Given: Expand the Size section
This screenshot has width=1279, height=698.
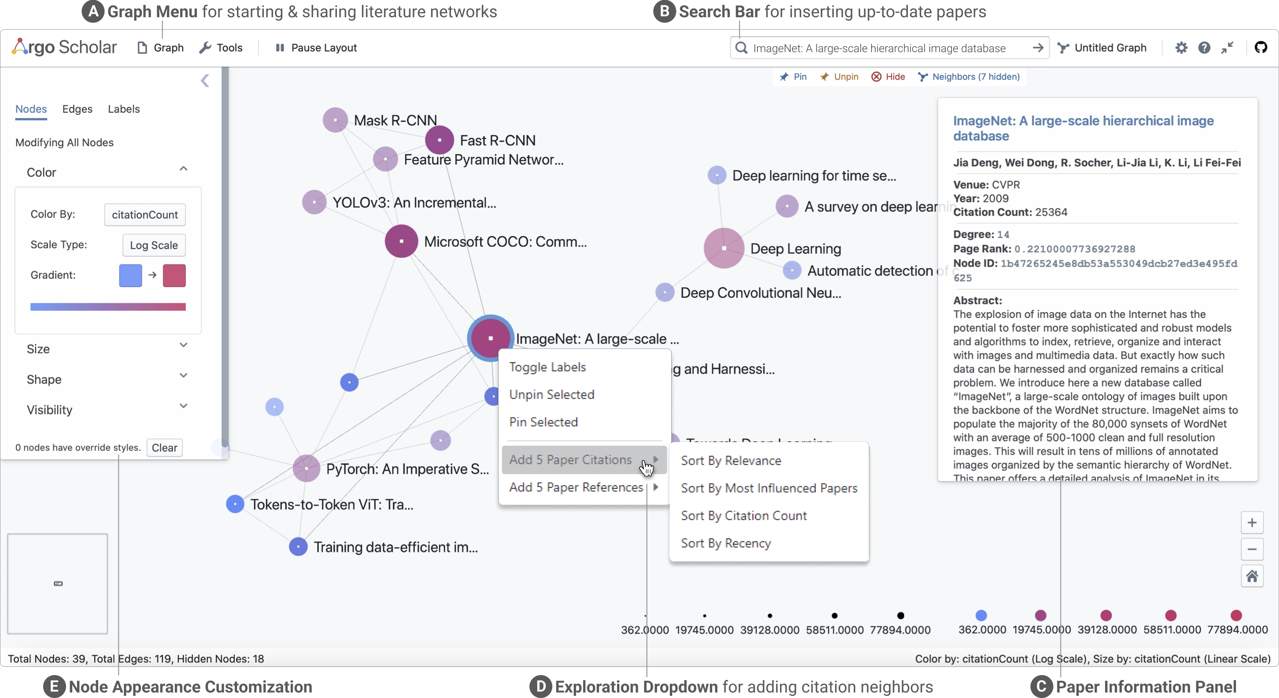Looking at the screenshot, I should point(107,348).
